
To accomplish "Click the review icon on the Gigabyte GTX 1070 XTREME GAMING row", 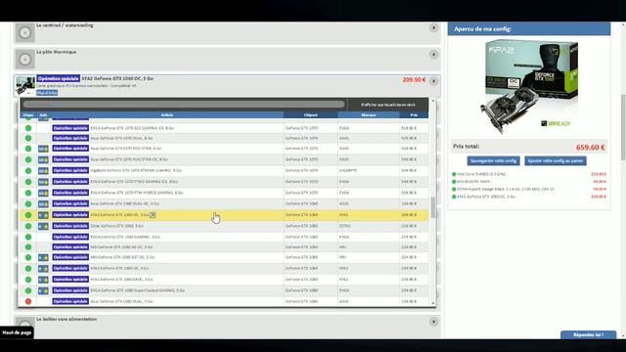I will point(43,171).
